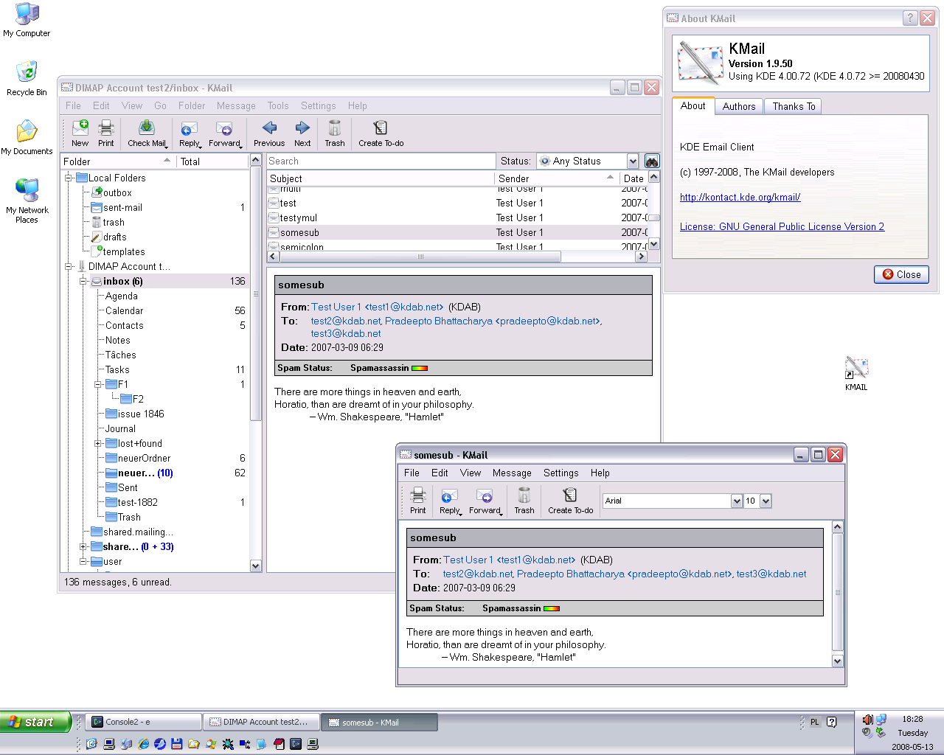Image resolution: width=944 pixels, height=755 pixels.
Task: Open the kontact.kde.org/kmail link
Action: pos(740,198)
